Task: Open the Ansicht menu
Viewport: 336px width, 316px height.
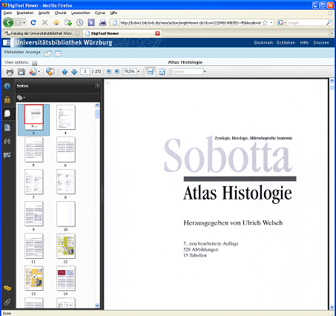Action: [44, 13]
